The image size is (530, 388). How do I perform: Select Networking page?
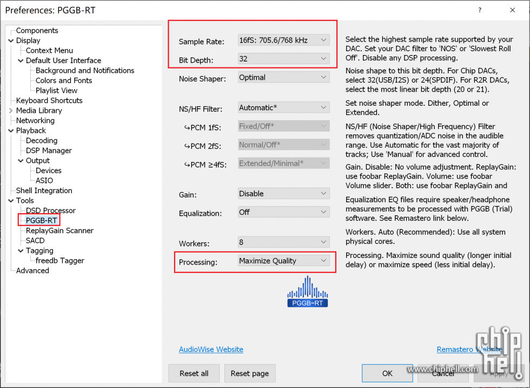tap(35, 120)
